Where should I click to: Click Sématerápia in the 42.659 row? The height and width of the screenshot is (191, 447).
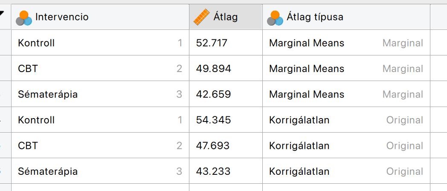point(48,94)
